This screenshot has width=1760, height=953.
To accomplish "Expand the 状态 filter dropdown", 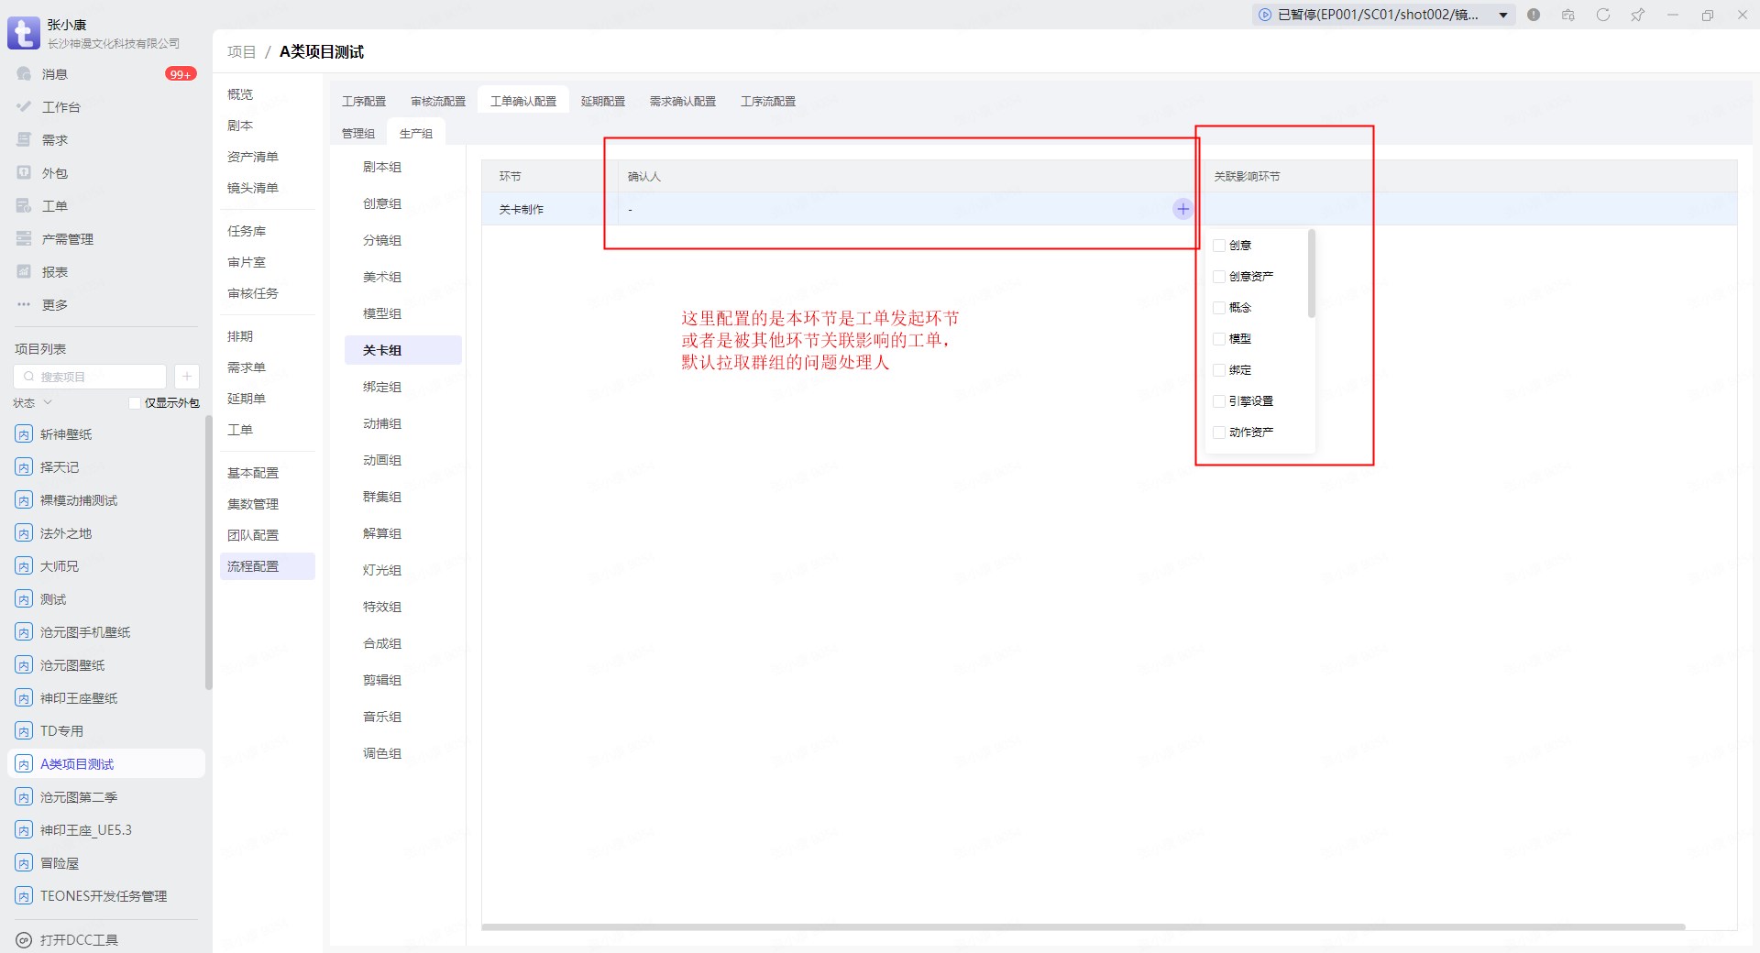I will tap(48, 403).
